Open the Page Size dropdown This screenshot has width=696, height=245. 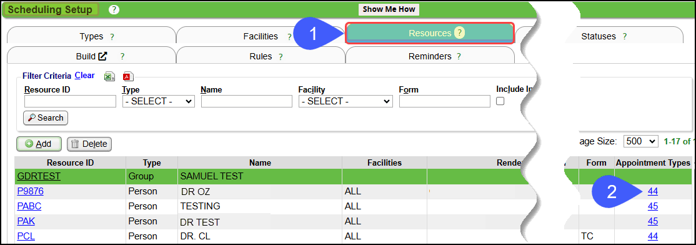coord(640,142)
